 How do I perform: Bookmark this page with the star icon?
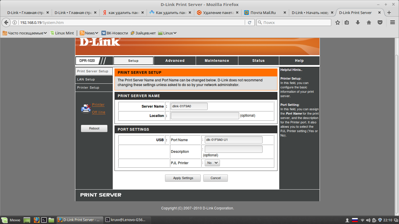click(338, 22)
